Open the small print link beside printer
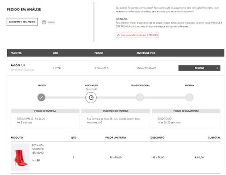The height and width of the screenshot is (175, 226). (x=51, y=22)
